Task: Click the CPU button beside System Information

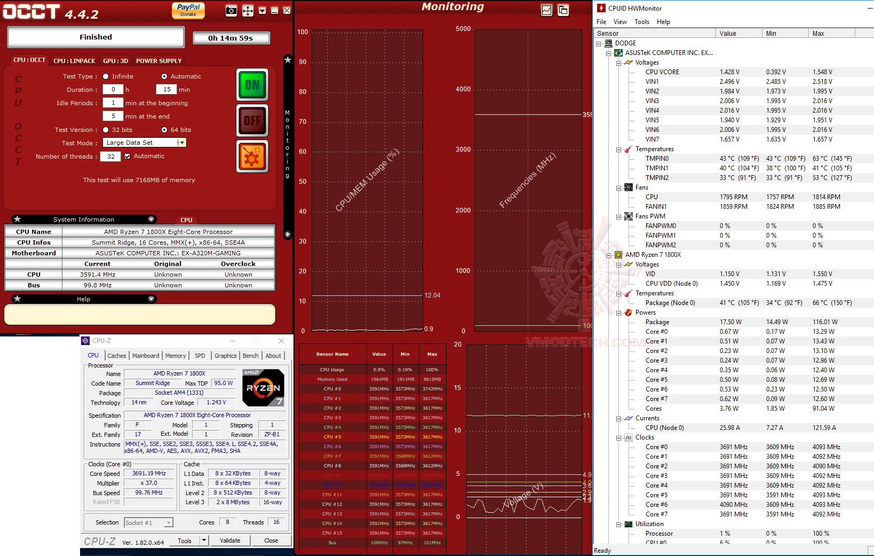Action: 186,220
